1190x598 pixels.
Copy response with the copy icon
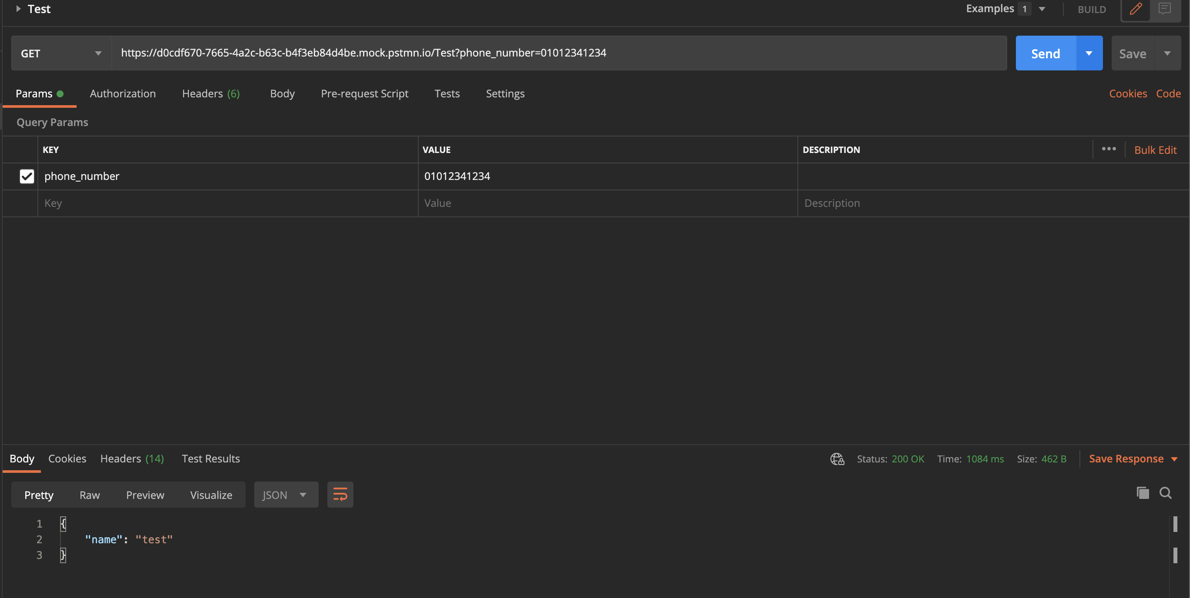1143,493
